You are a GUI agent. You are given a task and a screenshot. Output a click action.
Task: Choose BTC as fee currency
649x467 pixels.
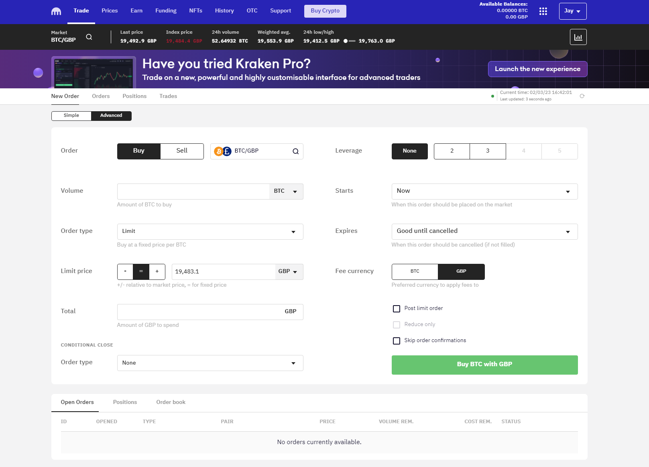click(x=415, y=272)
